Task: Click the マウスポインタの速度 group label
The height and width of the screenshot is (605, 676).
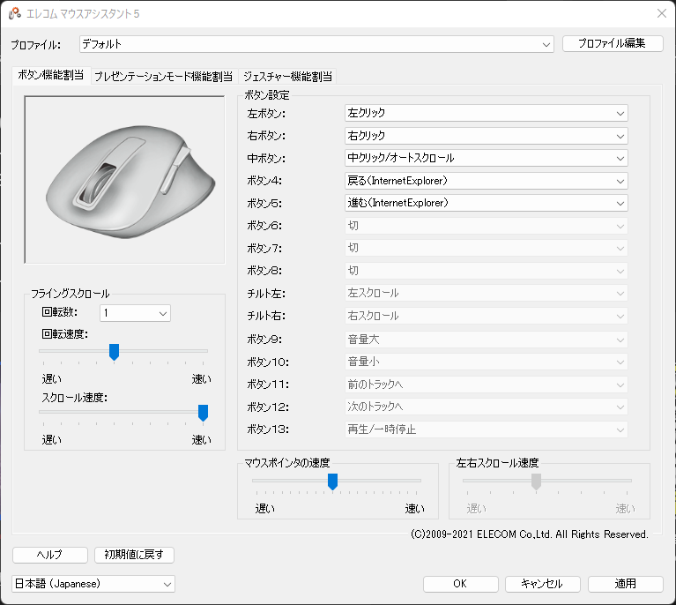Action: tap(287, 463)
